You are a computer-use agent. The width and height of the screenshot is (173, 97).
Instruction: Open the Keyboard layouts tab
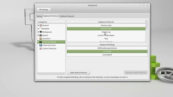pyautogui.click(x=67, y=16)
